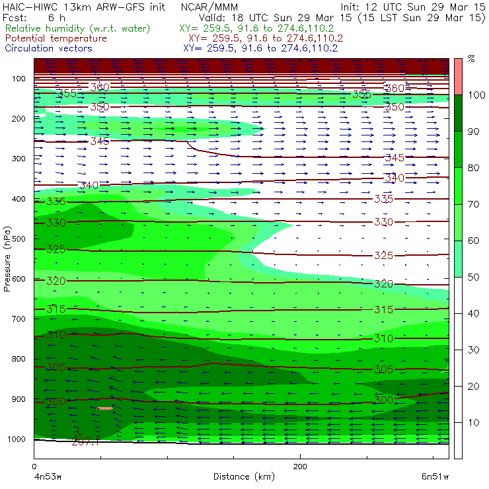Screen dimensions: 489x489
Task: Click the '40' colorbar tick label
Action: point(473,313)
